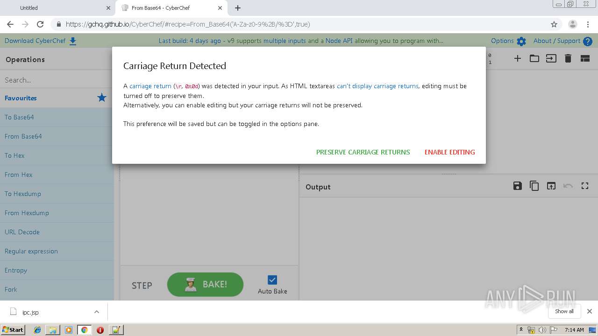Clear input and output with trash icon

click(x=568, y=58)
